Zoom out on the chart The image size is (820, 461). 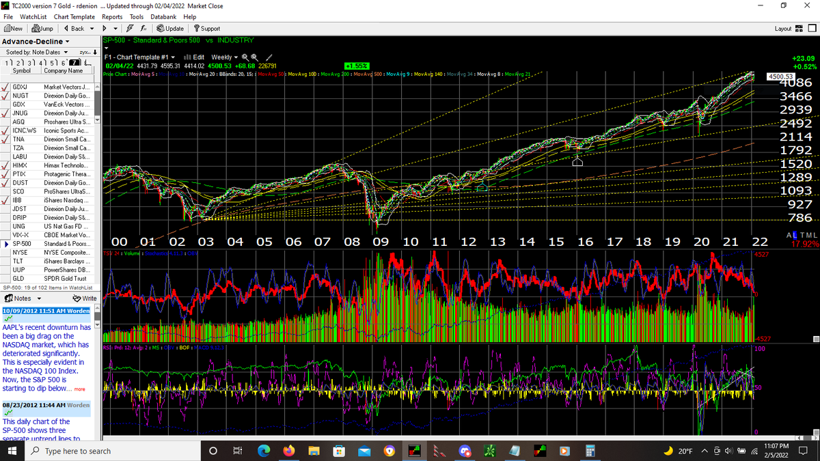(254, 57)
